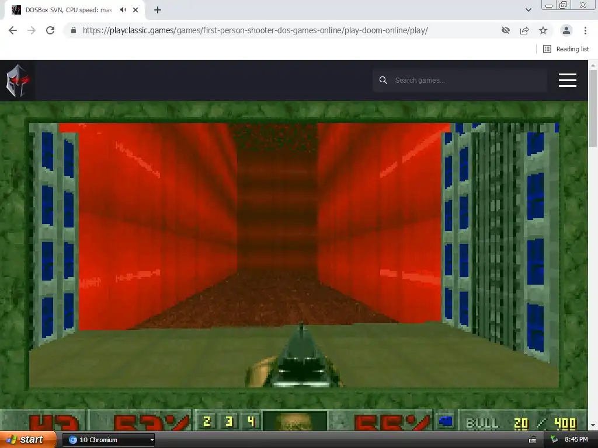Click the Doom game viewport
Screen dimensions: 598x448
click(x=294, y=256)
